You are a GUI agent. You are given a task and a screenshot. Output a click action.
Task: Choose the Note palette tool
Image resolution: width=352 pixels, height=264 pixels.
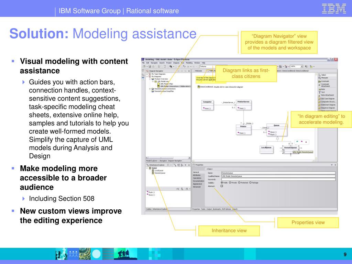point(322,89)
